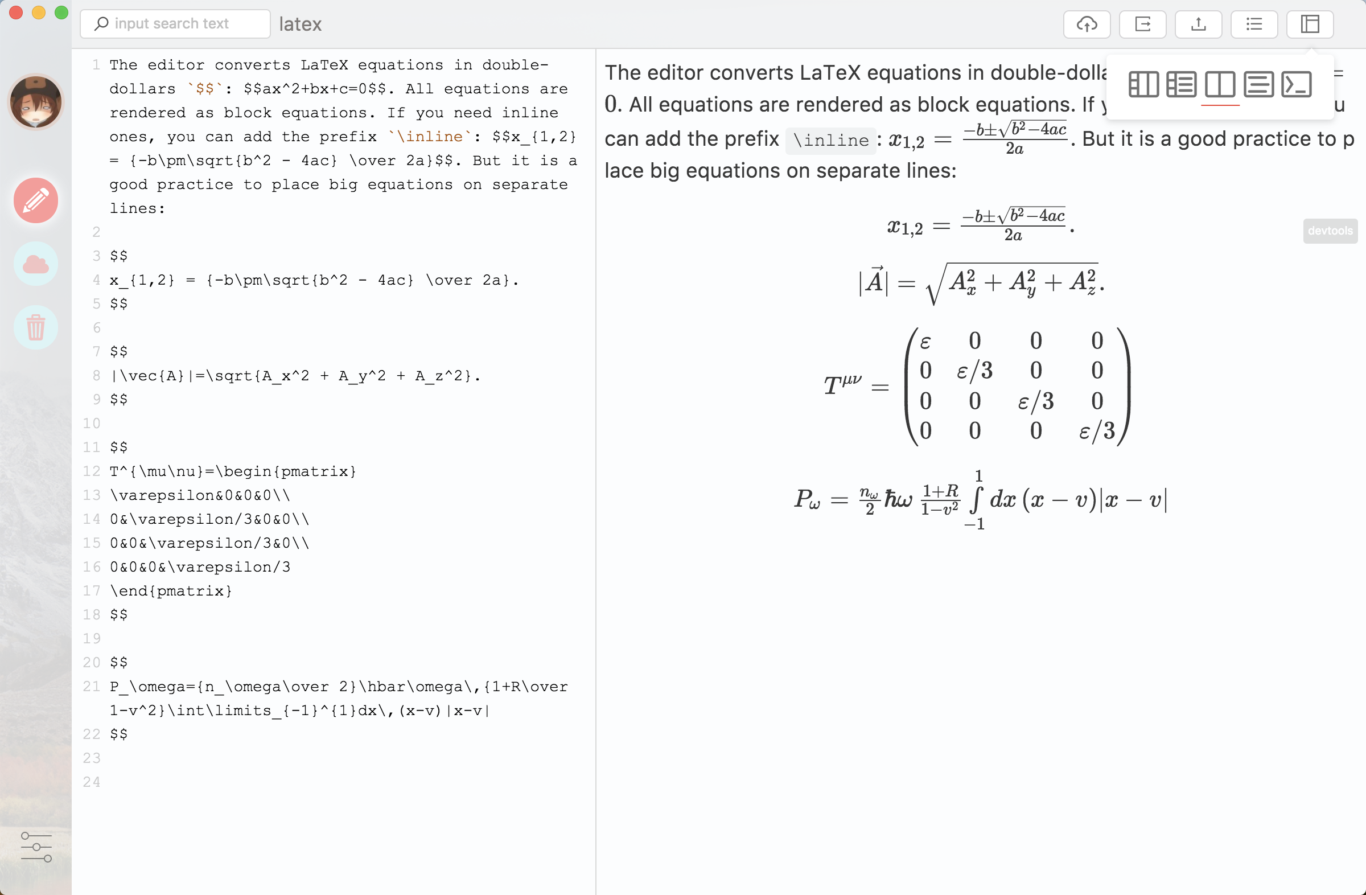Click the macOS green fullscreen button

[x=61, y=13]
